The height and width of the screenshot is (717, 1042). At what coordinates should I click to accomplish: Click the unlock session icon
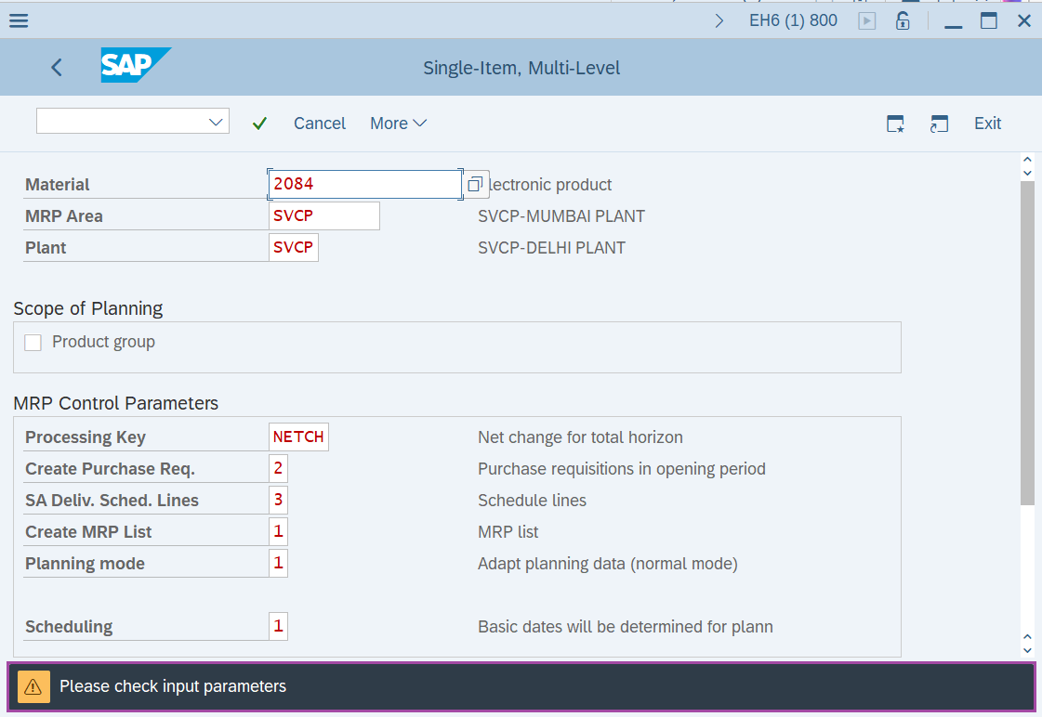902,20
